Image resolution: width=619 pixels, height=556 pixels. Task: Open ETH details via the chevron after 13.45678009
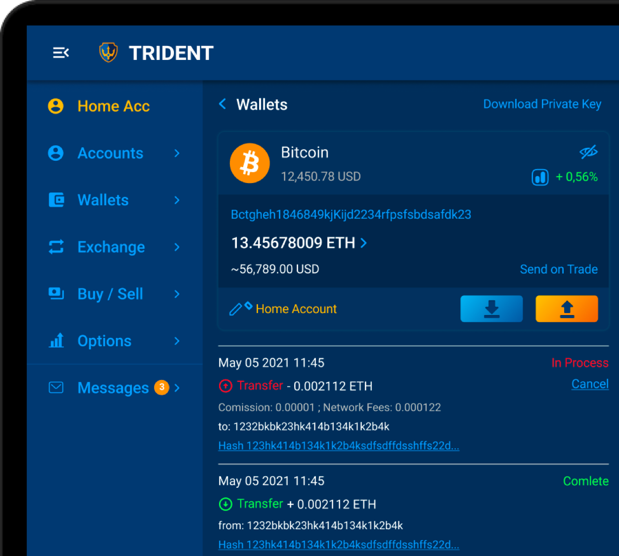[364, 243]
